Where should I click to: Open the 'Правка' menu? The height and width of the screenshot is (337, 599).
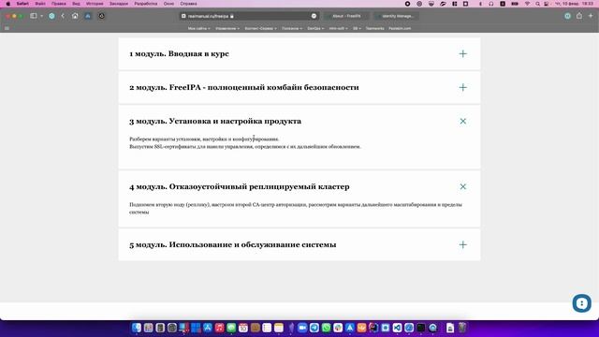pyautogui.click(x=58, y=4)
